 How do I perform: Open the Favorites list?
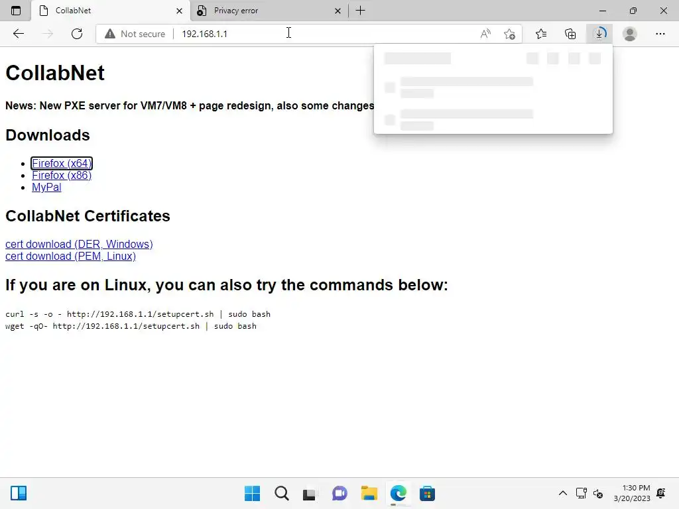pos(541,34)
